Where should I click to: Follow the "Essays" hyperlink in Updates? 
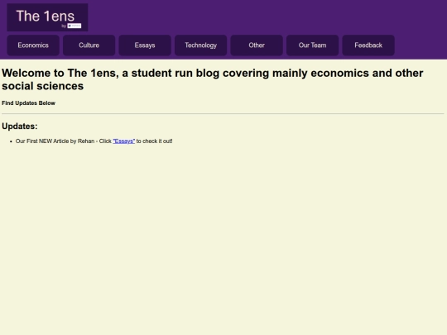pyautogui.click(x=123, y=141)
